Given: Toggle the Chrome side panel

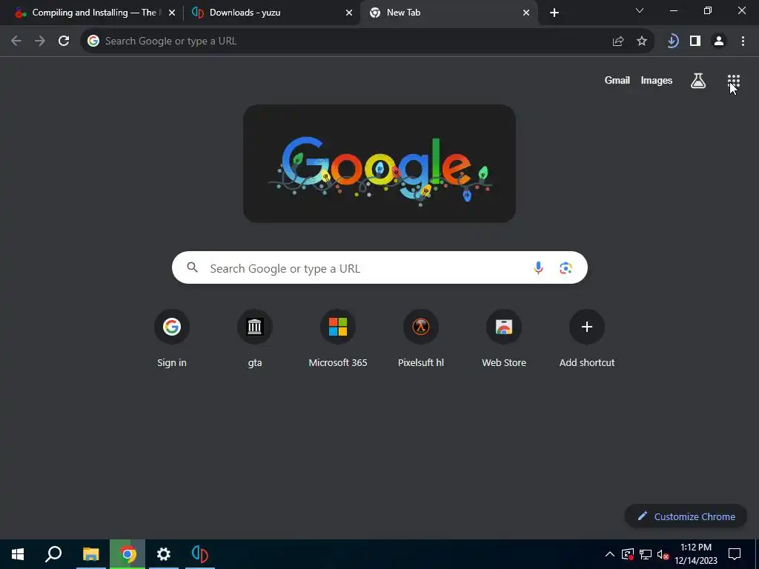Looking at the screenshot, I should (x=695, y=41).
